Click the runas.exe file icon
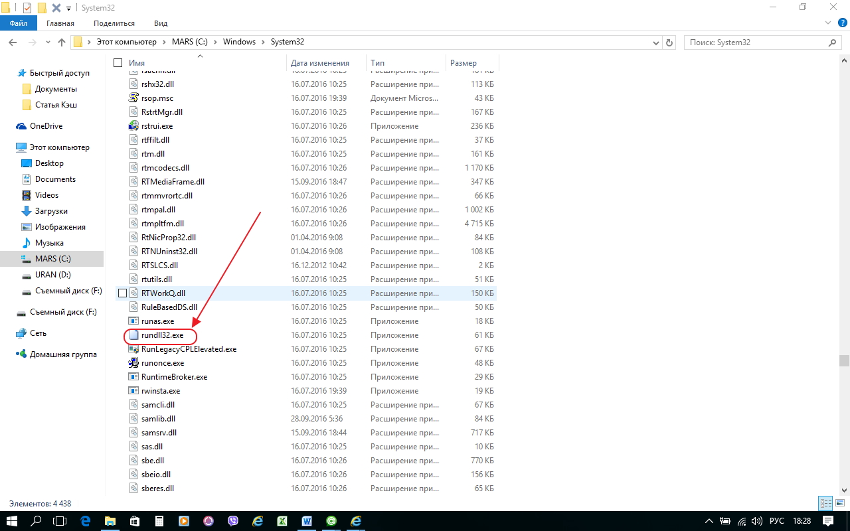 point(133,321)
